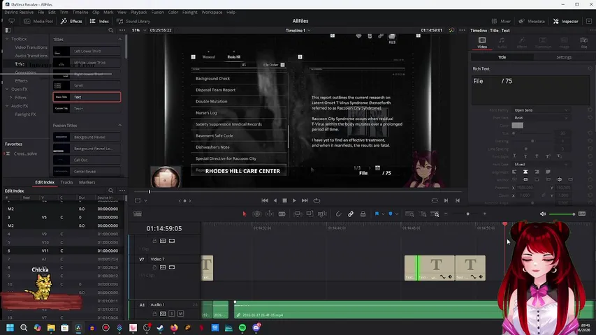Play the timeline forward
This screenshot has height=335, width=596.
click(294, 200)
